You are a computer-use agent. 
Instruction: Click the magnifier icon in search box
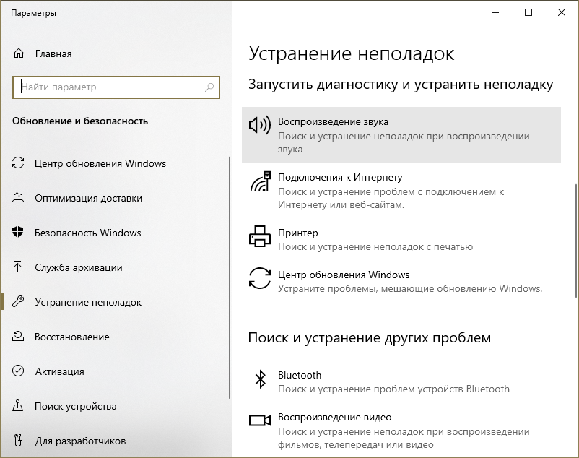pos(209,87)
